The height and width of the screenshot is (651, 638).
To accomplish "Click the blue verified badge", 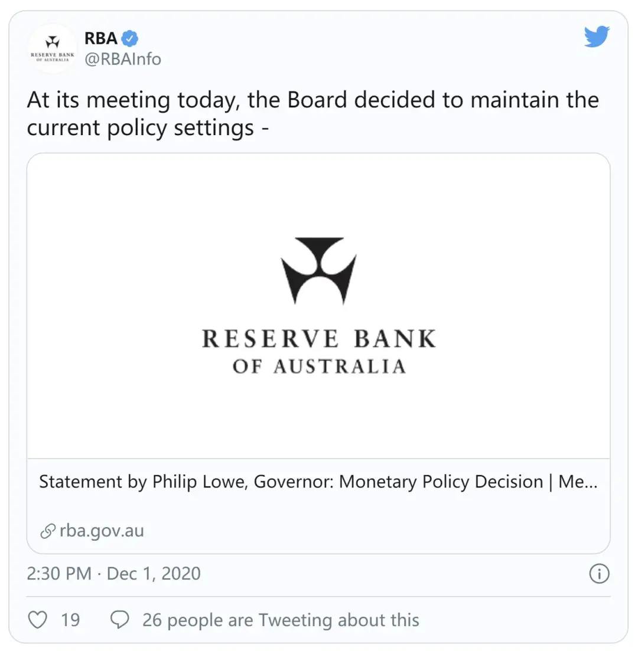I will (129, 38).
